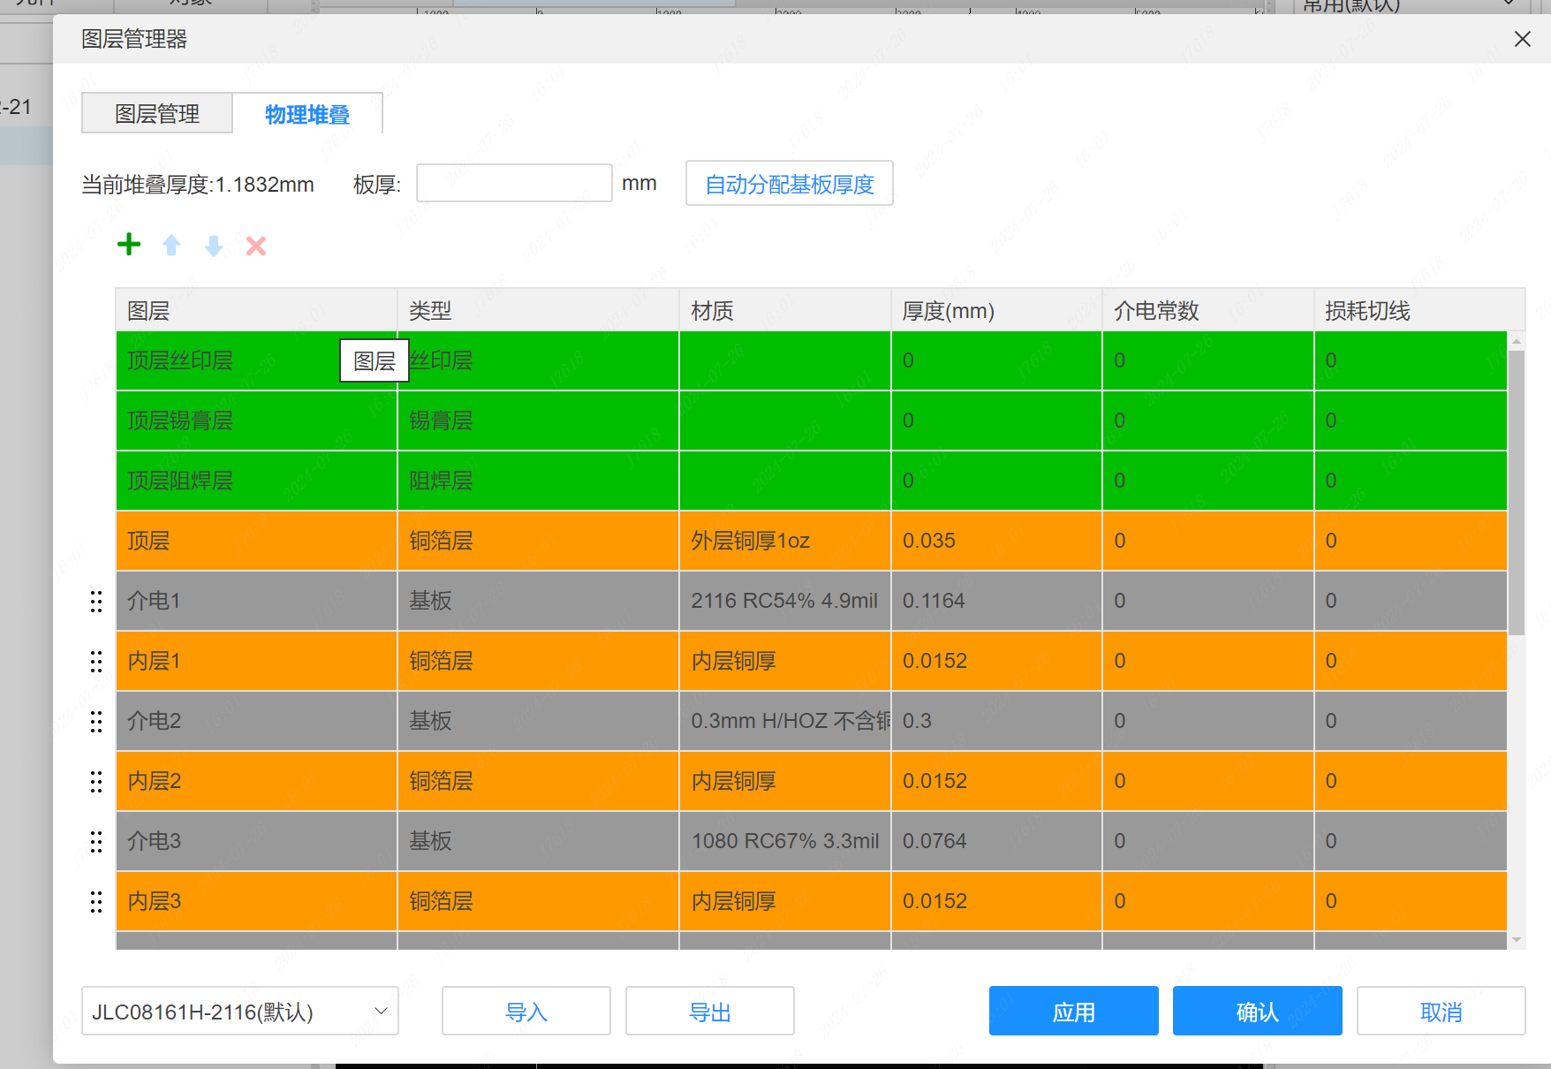The width and height of the screenshot is (1551, 1069).
Task: Click the move layer down arrow
Action: [214, 246]
